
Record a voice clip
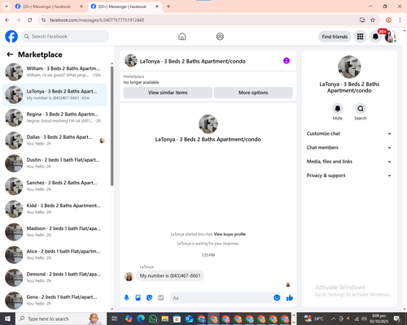coord(126,298)
